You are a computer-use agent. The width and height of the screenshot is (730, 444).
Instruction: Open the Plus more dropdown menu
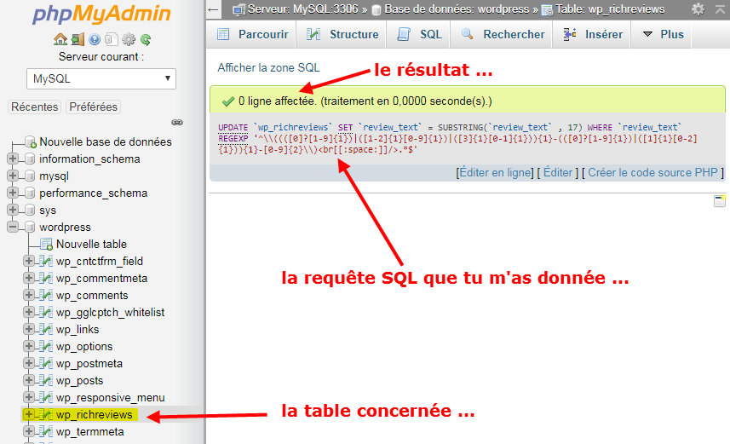point(663,34)
